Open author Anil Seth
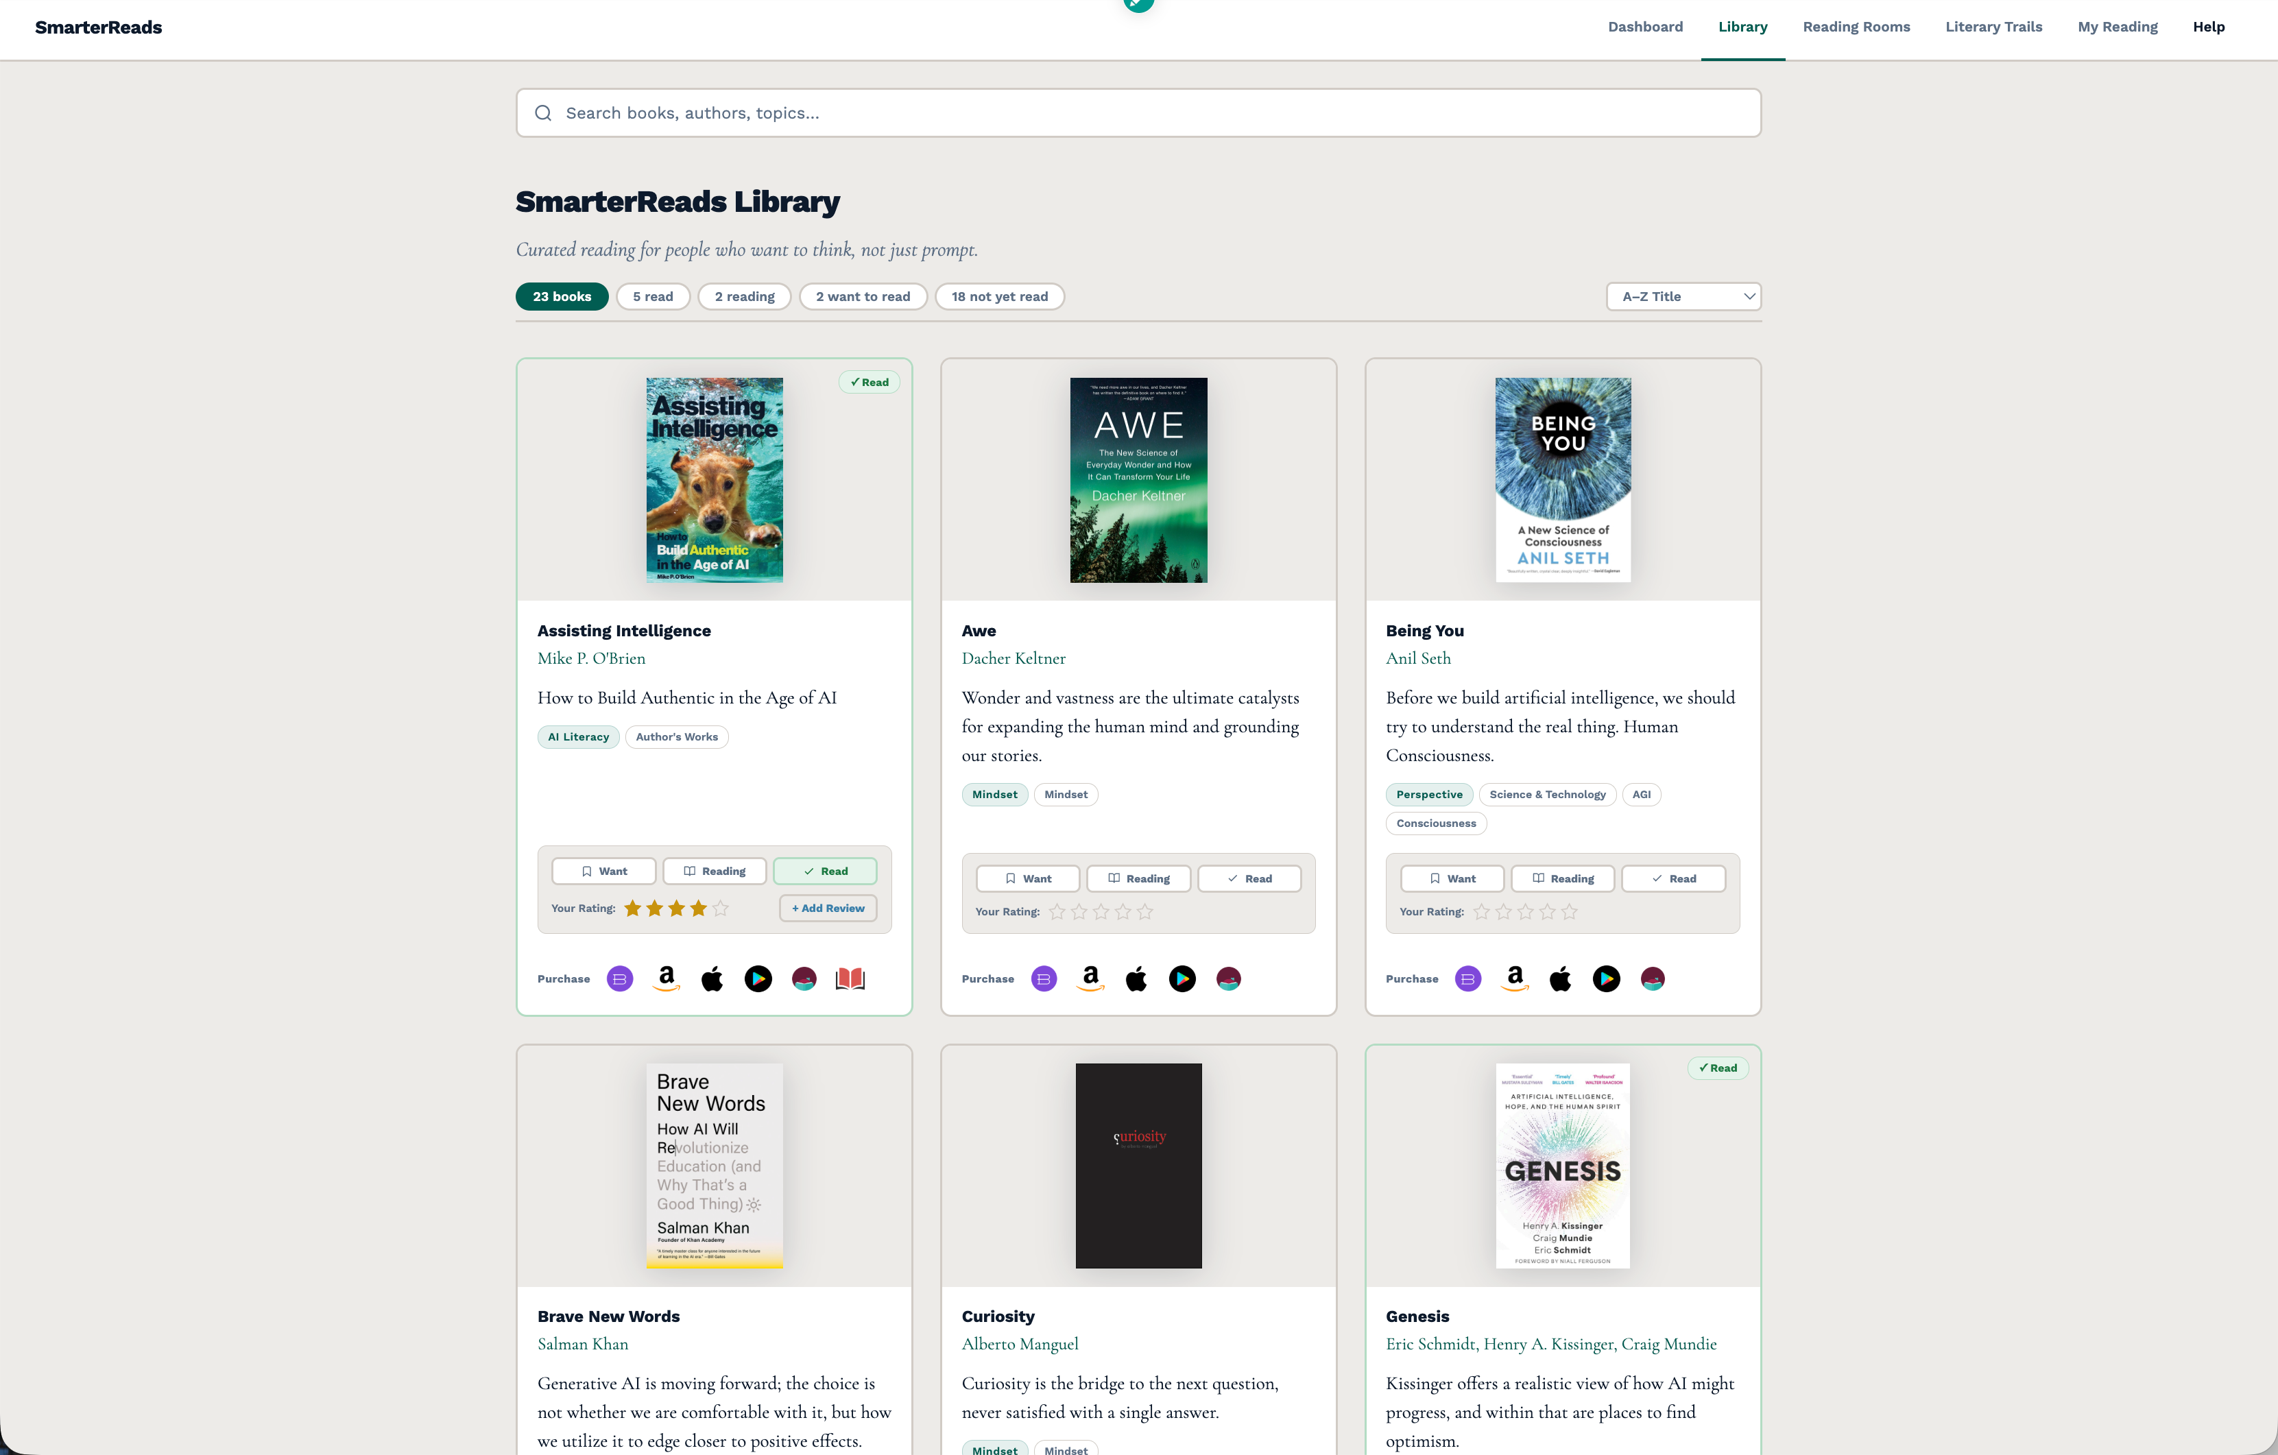 pyautogui.click(x=1418, y=658)
